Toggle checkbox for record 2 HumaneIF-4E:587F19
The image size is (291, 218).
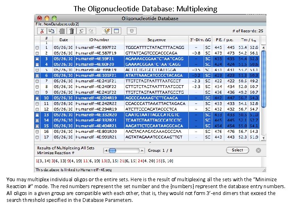coord(37,53)
